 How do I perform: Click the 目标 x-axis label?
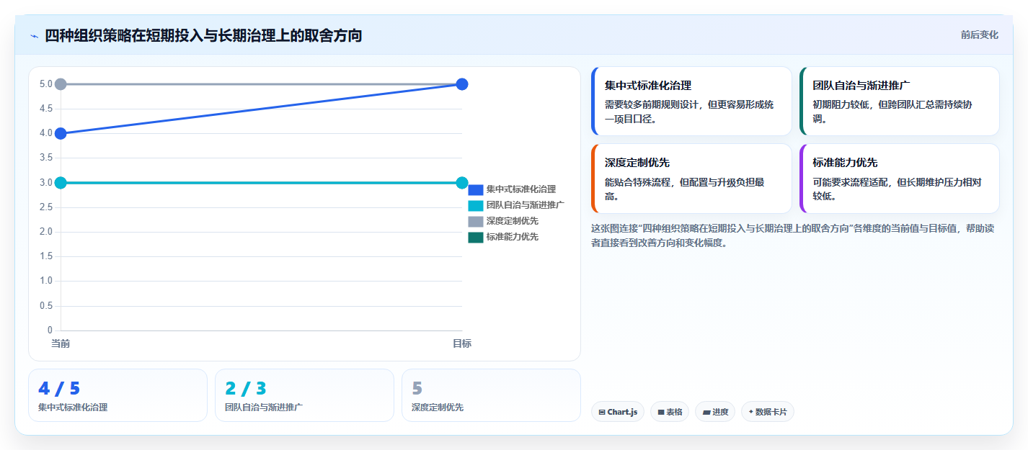[462, 343]
